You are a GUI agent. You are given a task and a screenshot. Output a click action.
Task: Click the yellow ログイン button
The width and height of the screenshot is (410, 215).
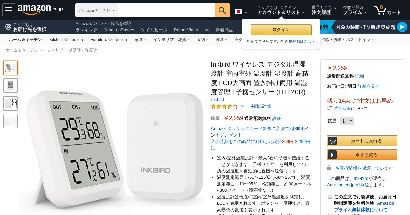click(281, 30)
